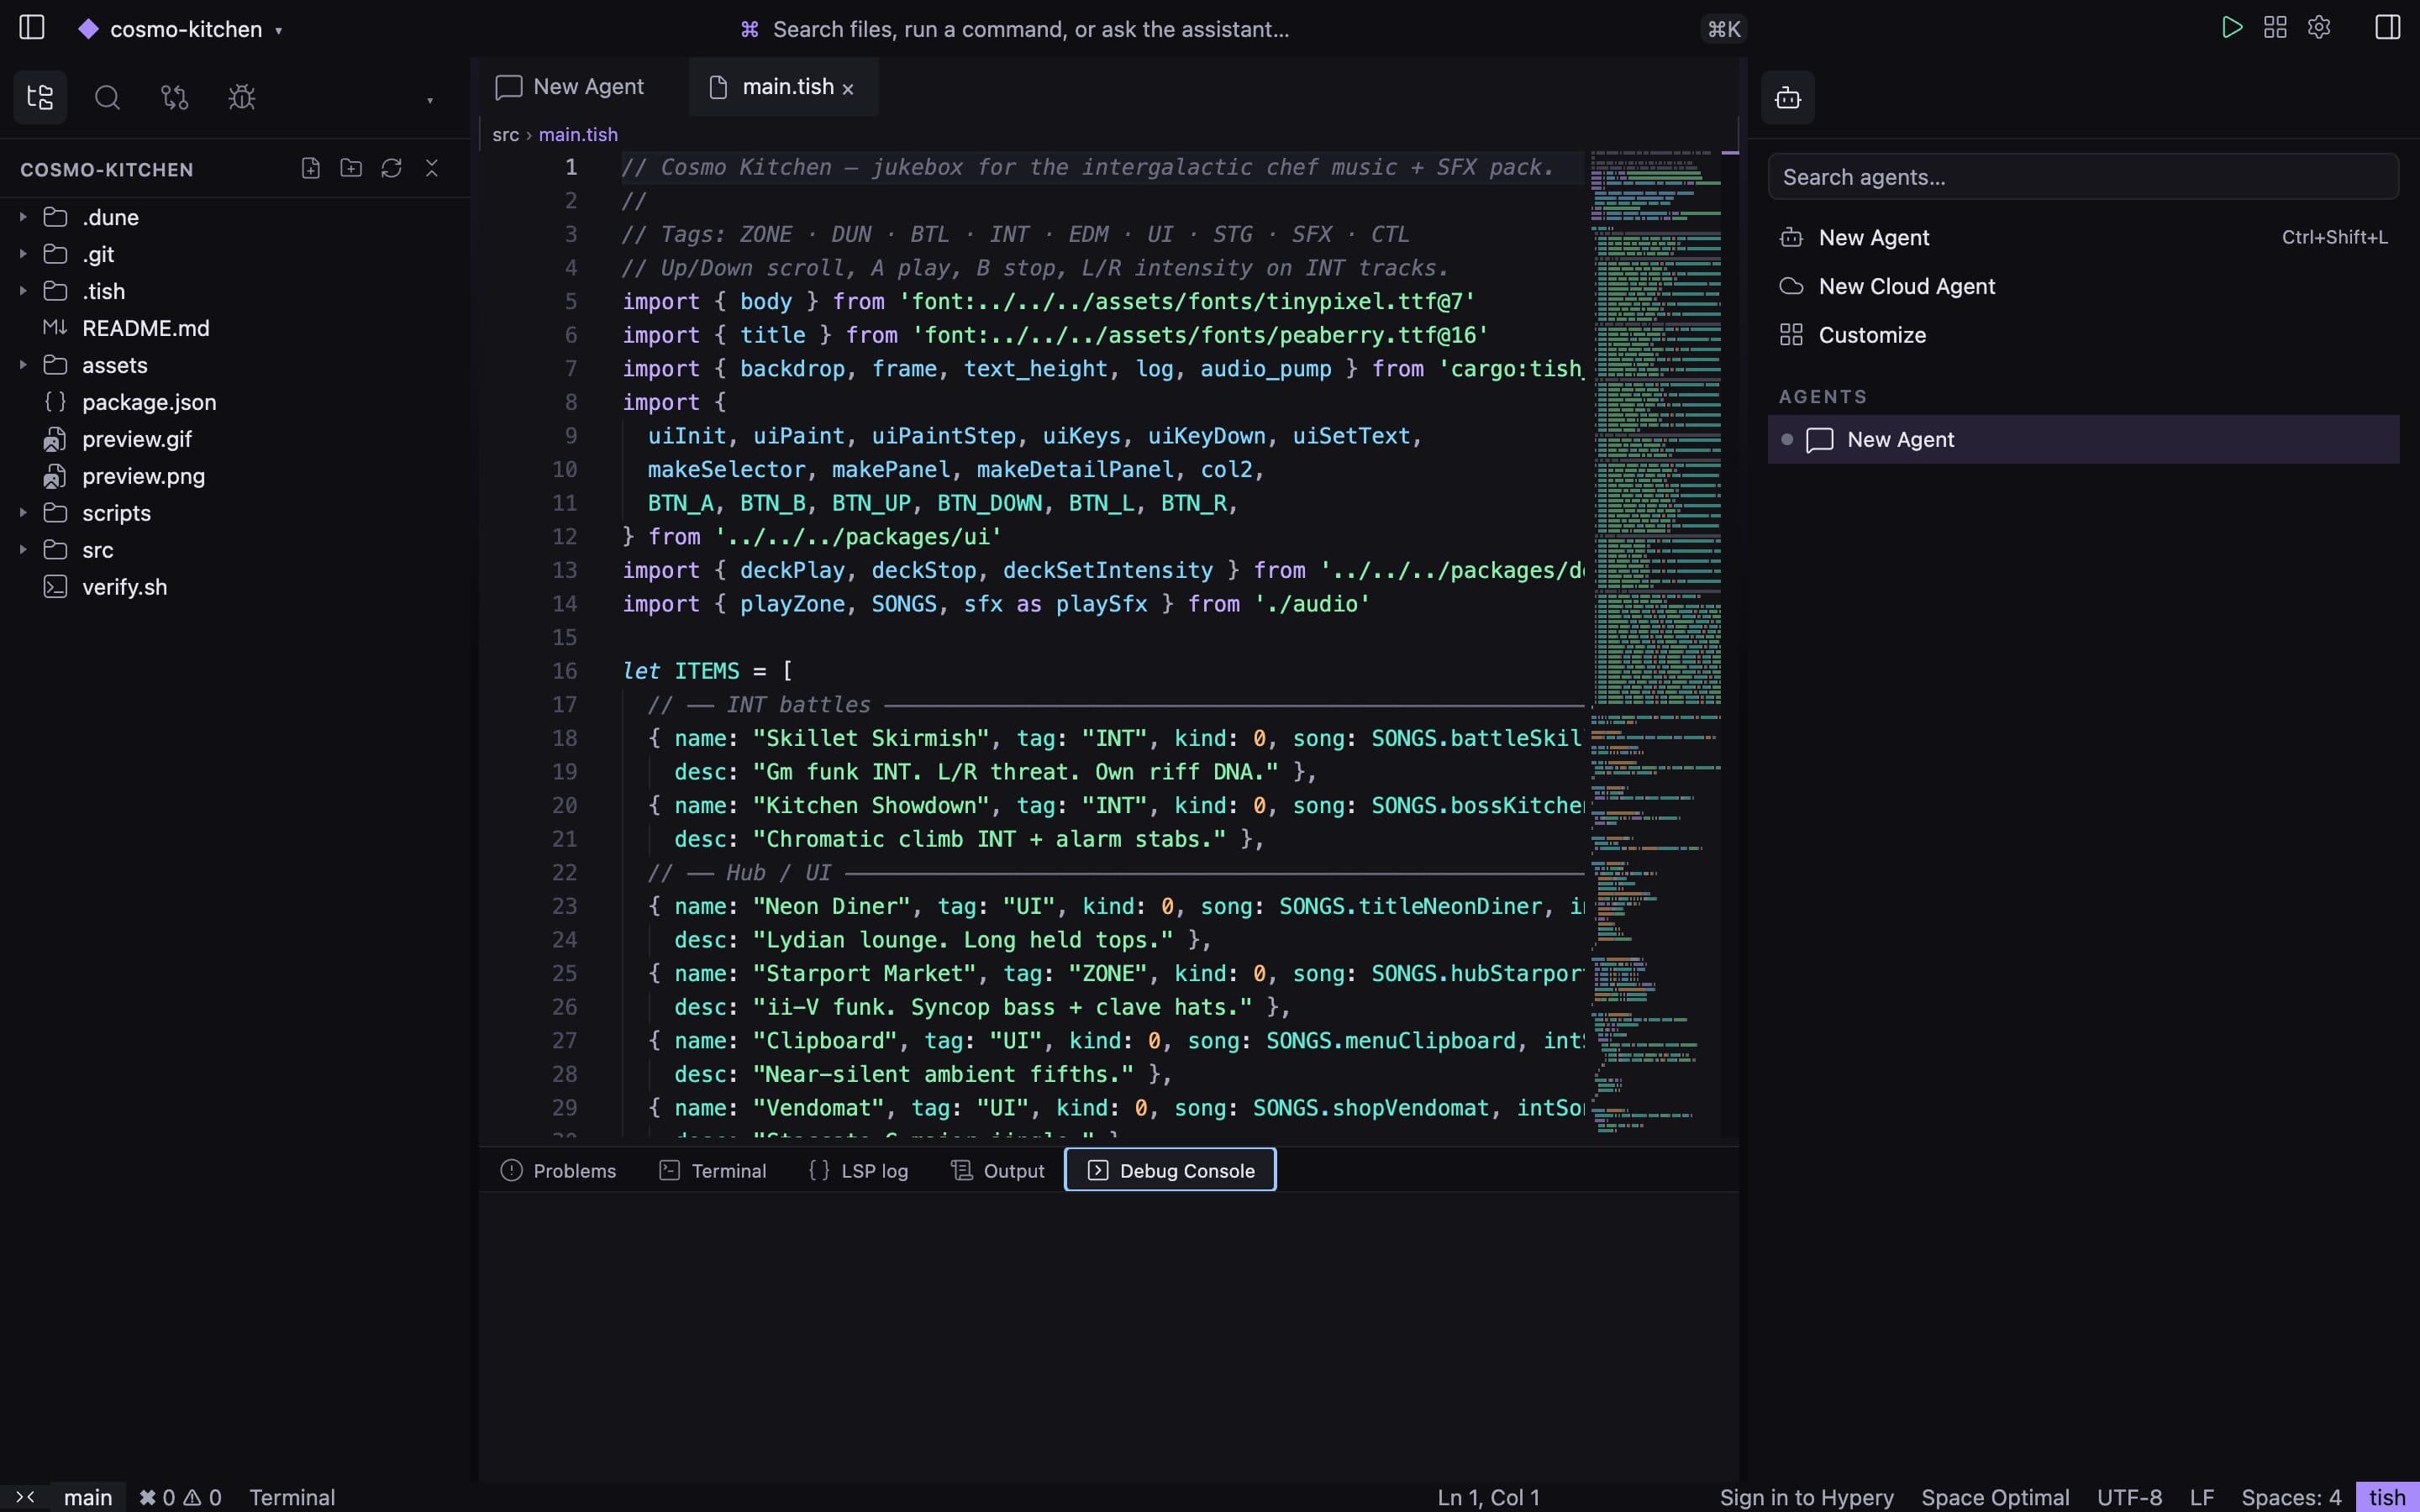Open the agents panel robot icon
The height and width of the screenshot is (1512, 2420).
click(1787, 97)
